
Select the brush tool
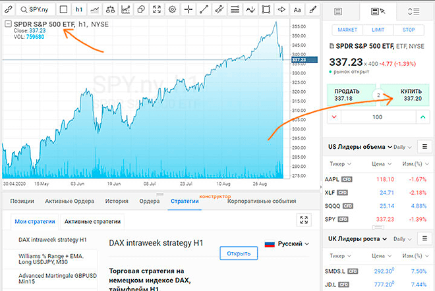tap(312, 10)
